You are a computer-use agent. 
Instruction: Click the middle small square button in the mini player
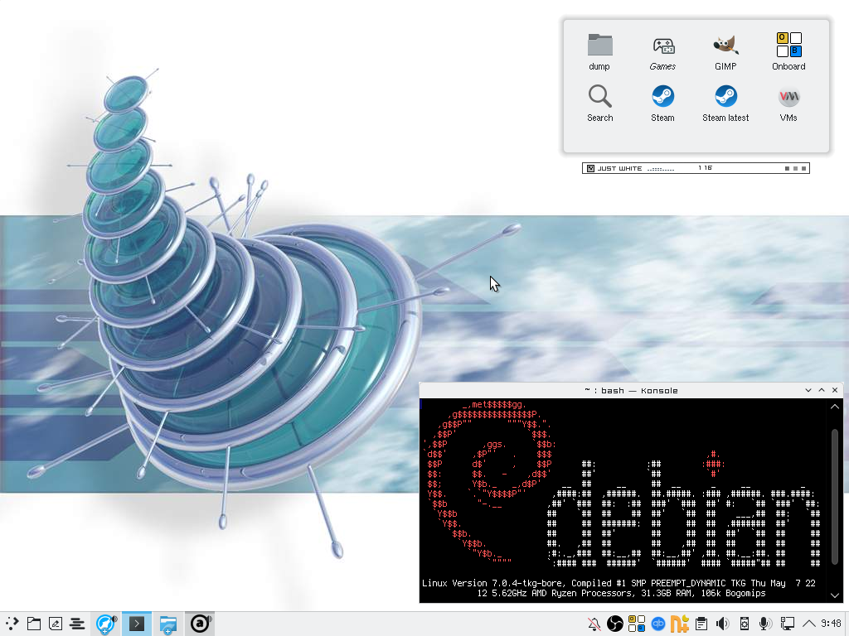[x=795, y=169]
